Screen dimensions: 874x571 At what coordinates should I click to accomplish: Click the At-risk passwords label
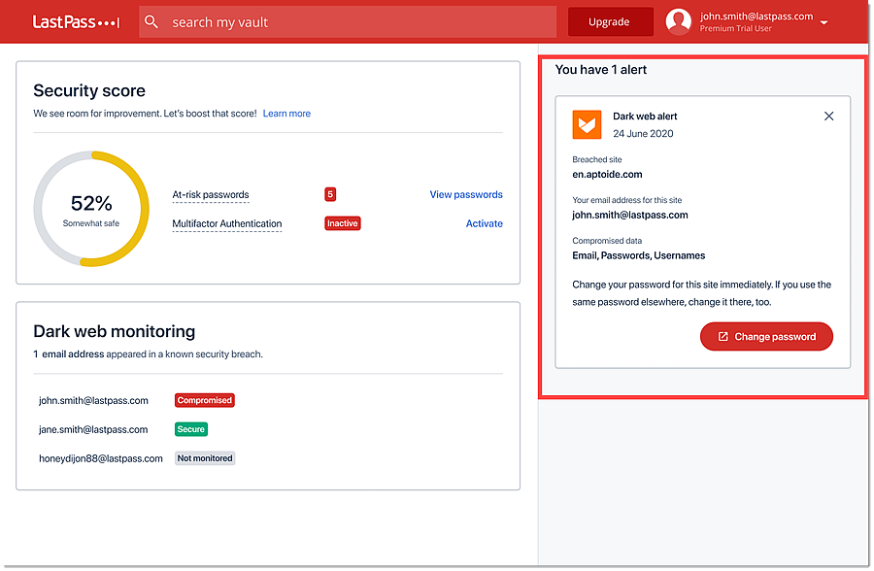[x=211, y=194]
